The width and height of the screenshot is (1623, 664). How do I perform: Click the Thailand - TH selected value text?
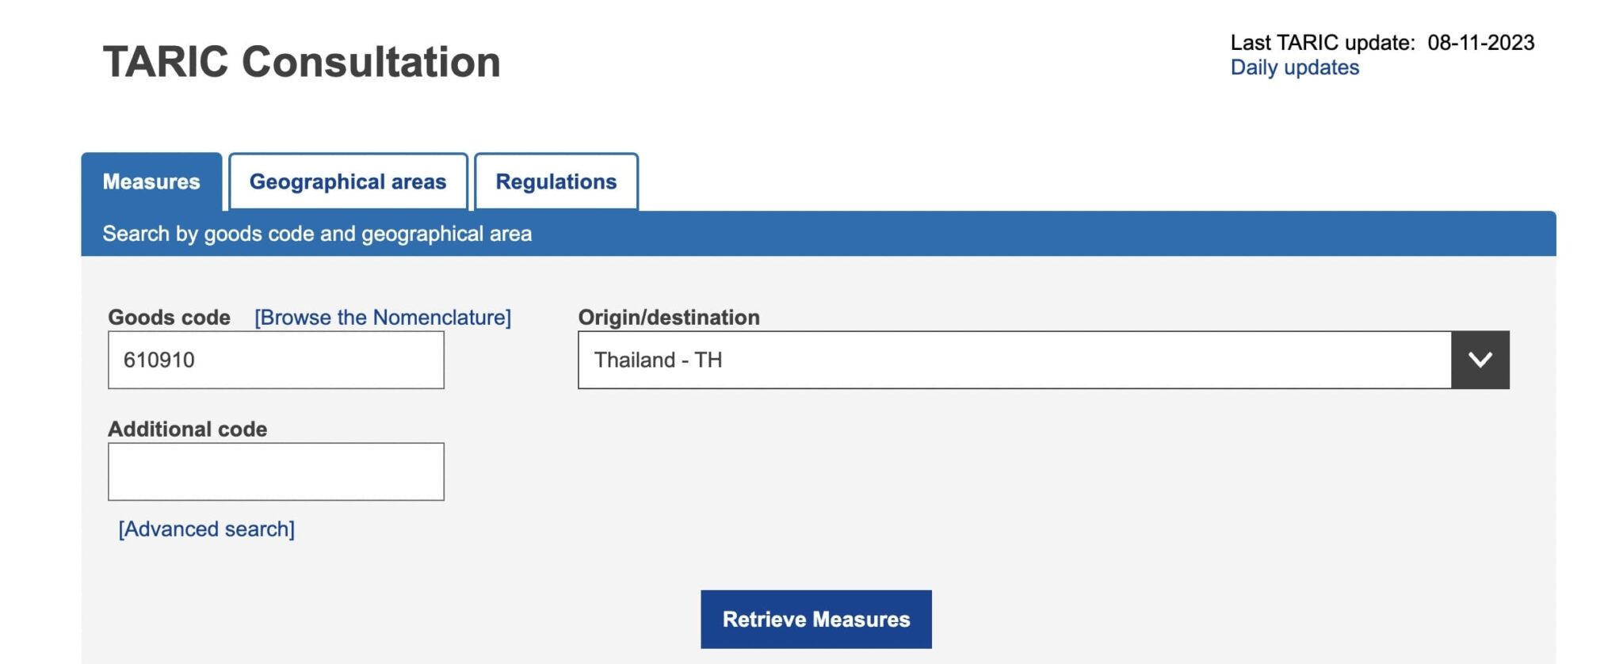click(x=658, y=360)
